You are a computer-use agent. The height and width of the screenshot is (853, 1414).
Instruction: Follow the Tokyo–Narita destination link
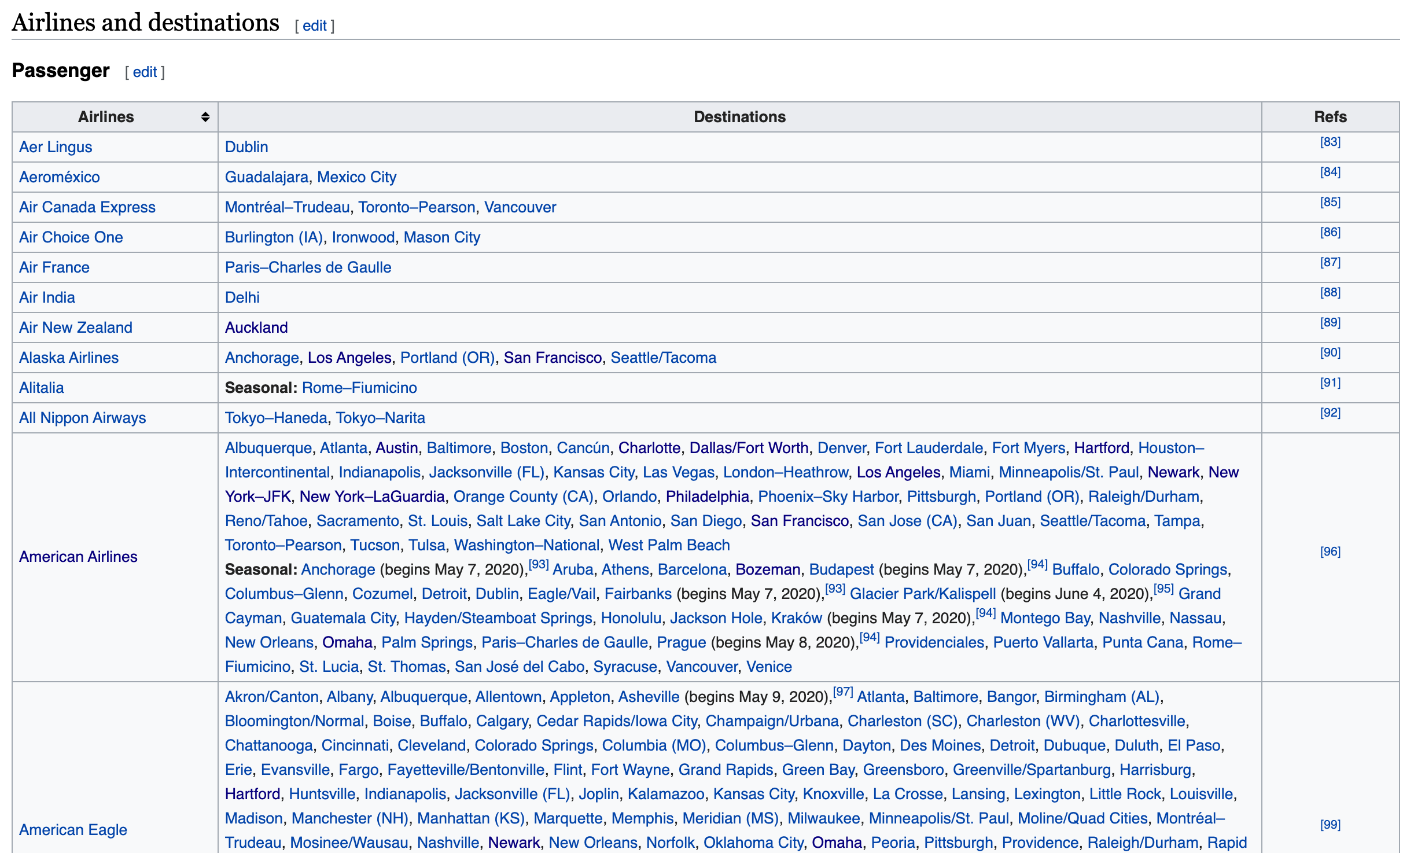[x=381, y=418]
